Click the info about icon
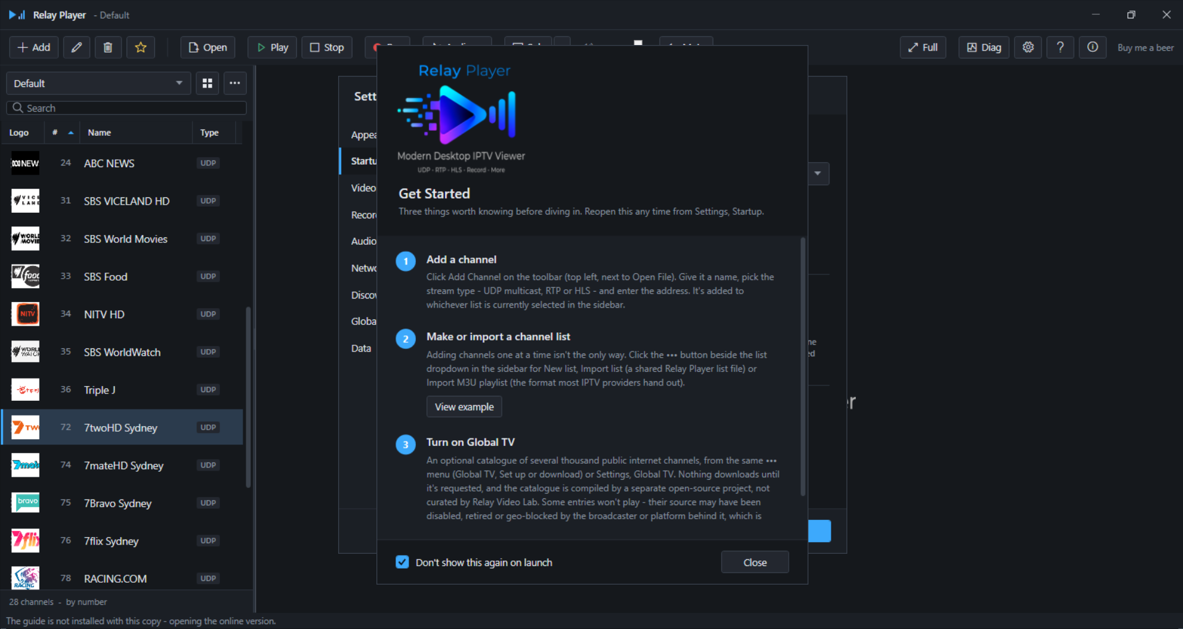Image resolution: width=1183 pixels, height=629 pixels. [1092, 47]
